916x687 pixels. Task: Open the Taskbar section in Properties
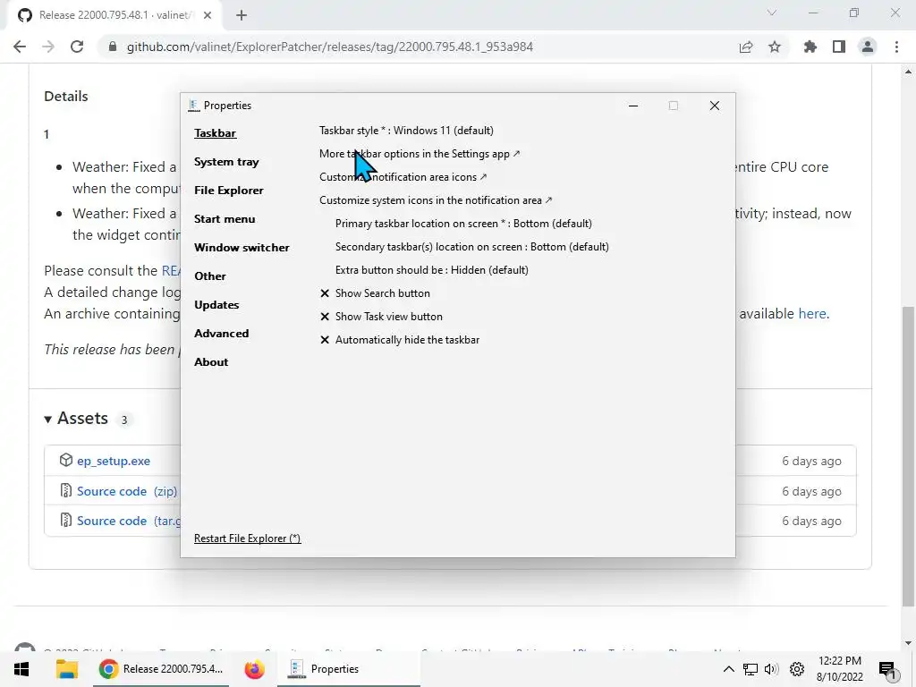tap(215, 133)
